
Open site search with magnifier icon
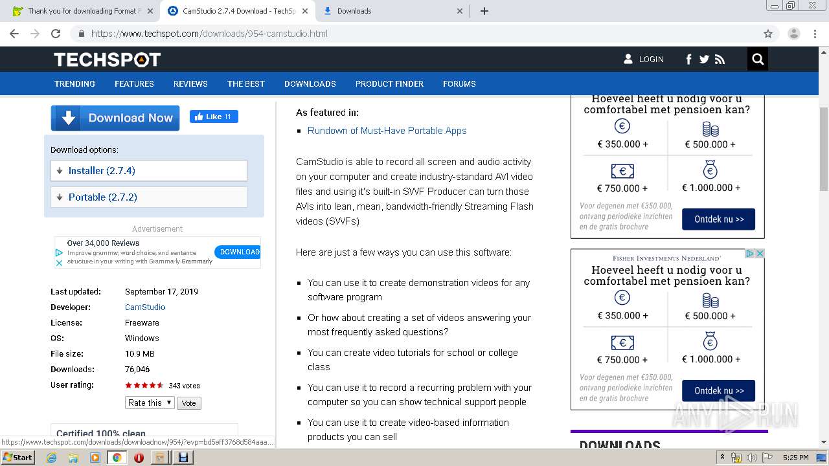click(x=758, y=60)
